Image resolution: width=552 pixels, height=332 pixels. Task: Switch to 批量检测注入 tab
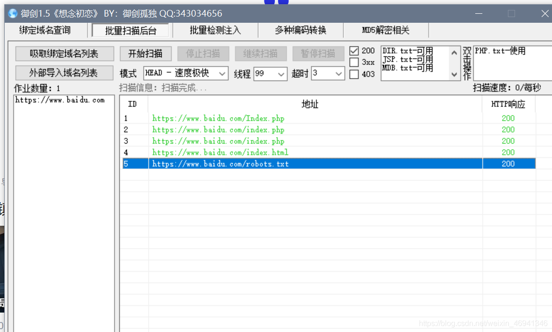[x=215, y=30]
